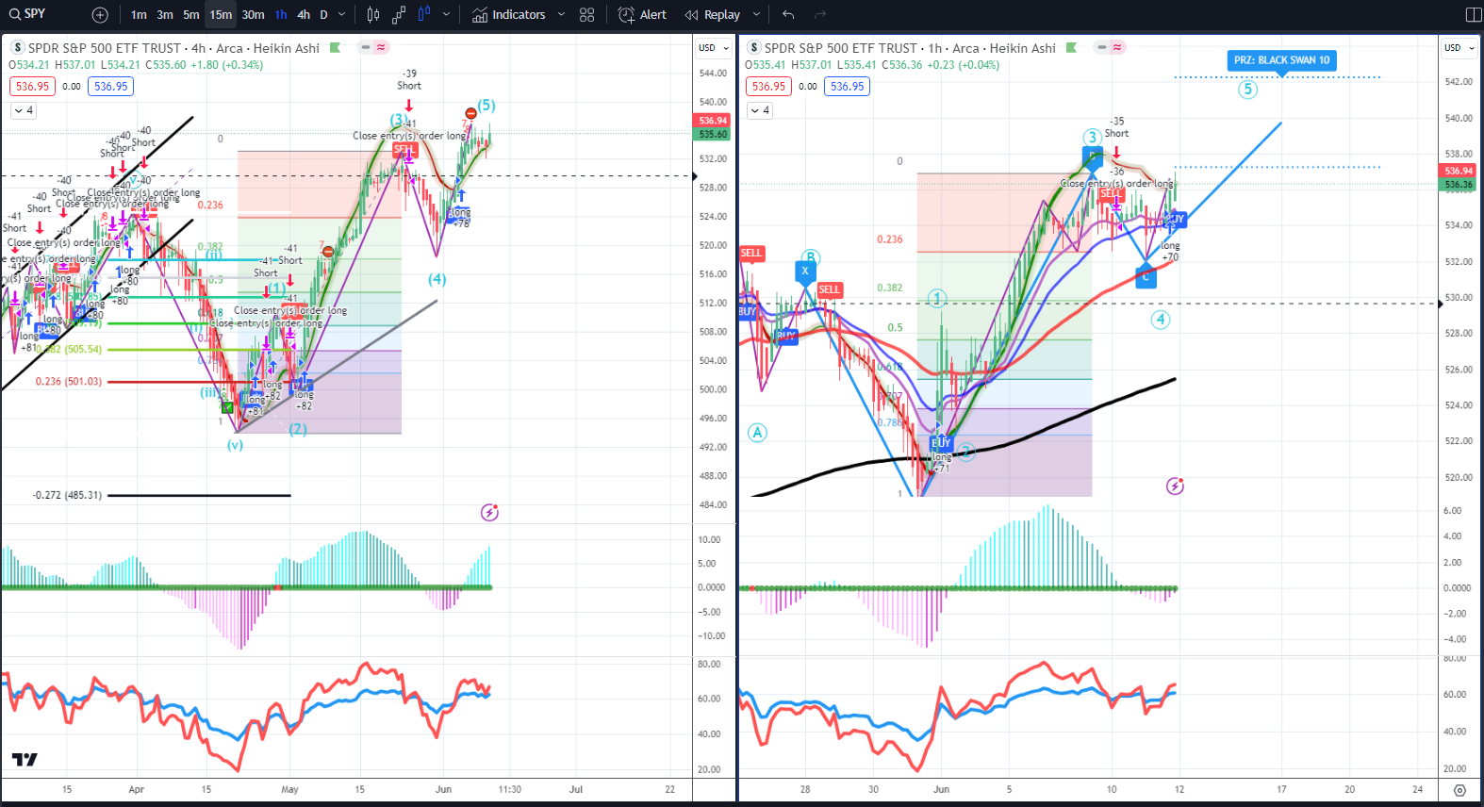Open the Replay menu item

(x=713, y=15)
